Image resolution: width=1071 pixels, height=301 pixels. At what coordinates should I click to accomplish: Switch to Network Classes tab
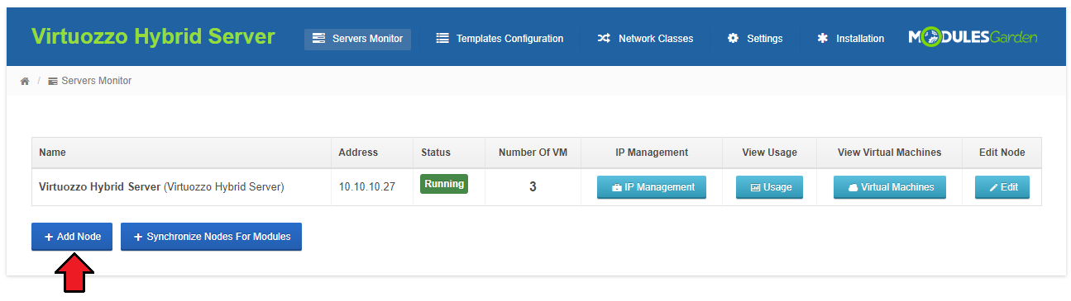pos(645,39)
